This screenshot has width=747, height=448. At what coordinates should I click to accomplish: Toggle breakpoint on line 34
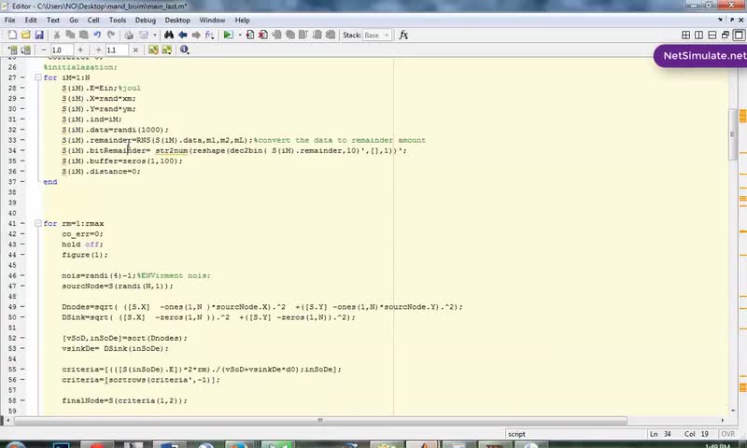[22, 150]
